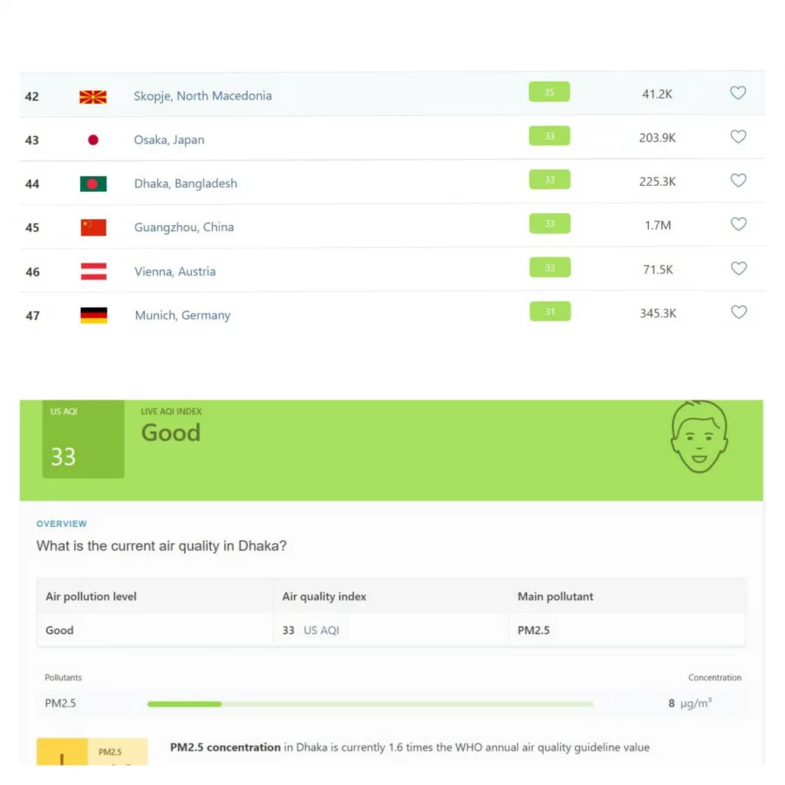Open the Guangzhou, China city page
The image size is (785, 785).
click(183, 227)
